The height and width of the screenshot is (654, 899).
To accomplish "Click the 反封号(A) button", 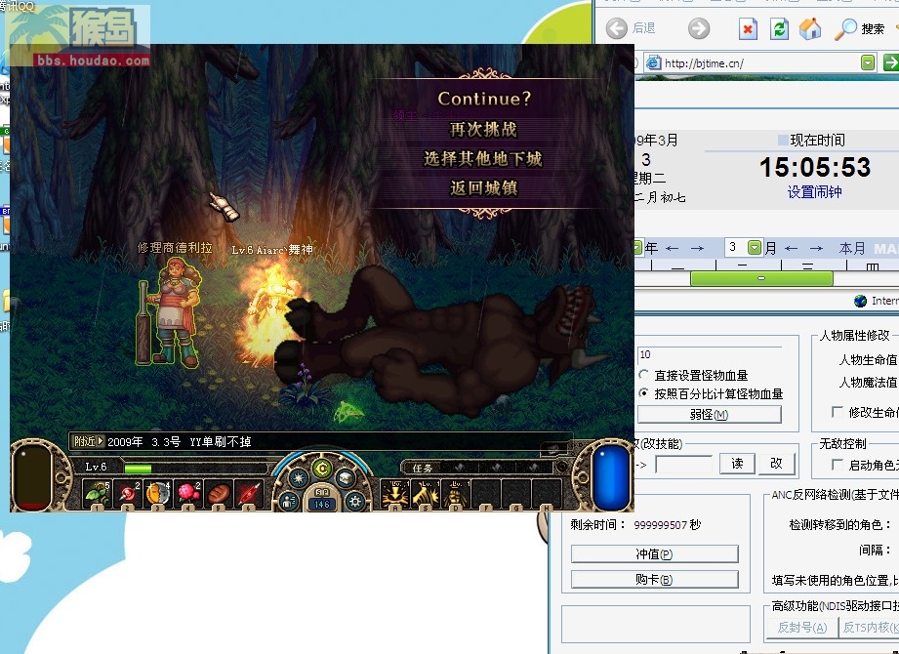I will 802,628.
